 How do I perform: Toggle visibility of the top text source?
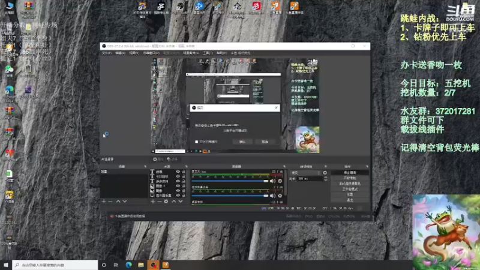point(178,172)
